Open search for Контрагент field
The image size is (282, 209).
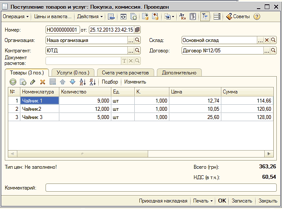[x=138, y=51]
